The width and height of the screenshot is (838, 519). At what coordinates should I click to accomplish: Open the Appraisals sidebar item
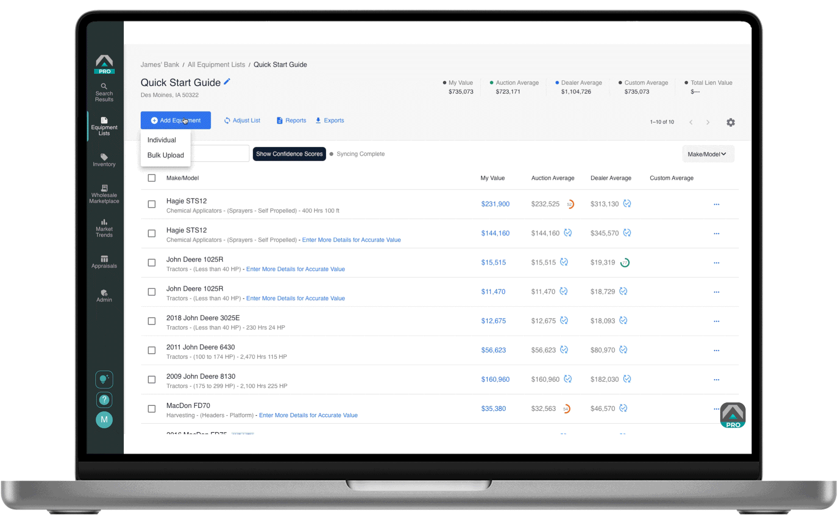[x=104, y=262]
